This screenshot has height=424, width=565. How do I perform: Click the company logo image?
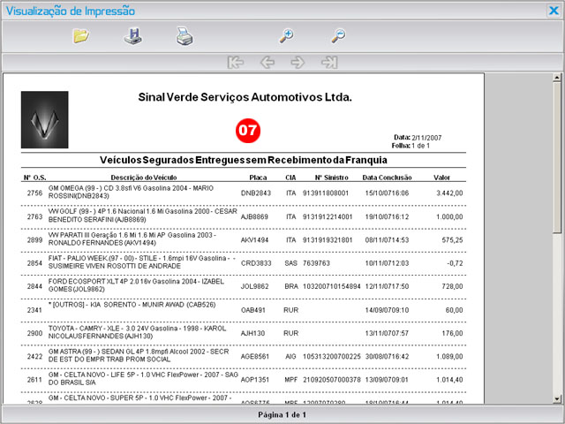click(45, 120)
